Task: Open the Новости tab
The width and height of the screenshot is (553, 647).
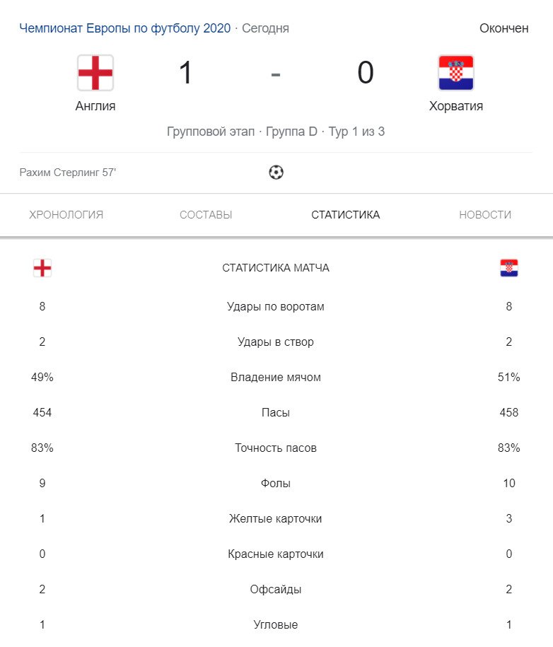Action: pyautogui.click(x=485, y=215)
